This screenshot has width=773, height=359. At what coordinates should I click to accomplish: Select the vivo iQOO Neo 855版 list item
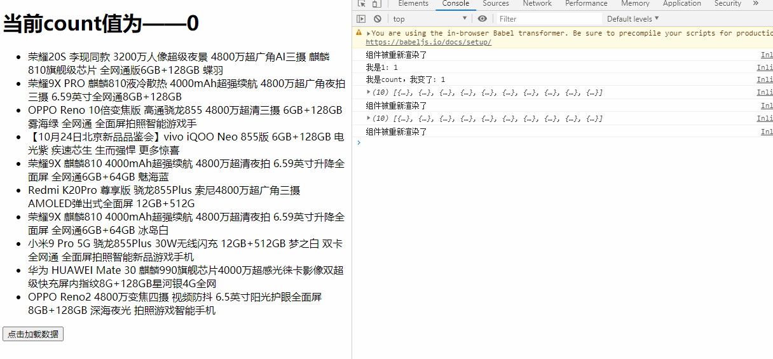click(186, 144)
